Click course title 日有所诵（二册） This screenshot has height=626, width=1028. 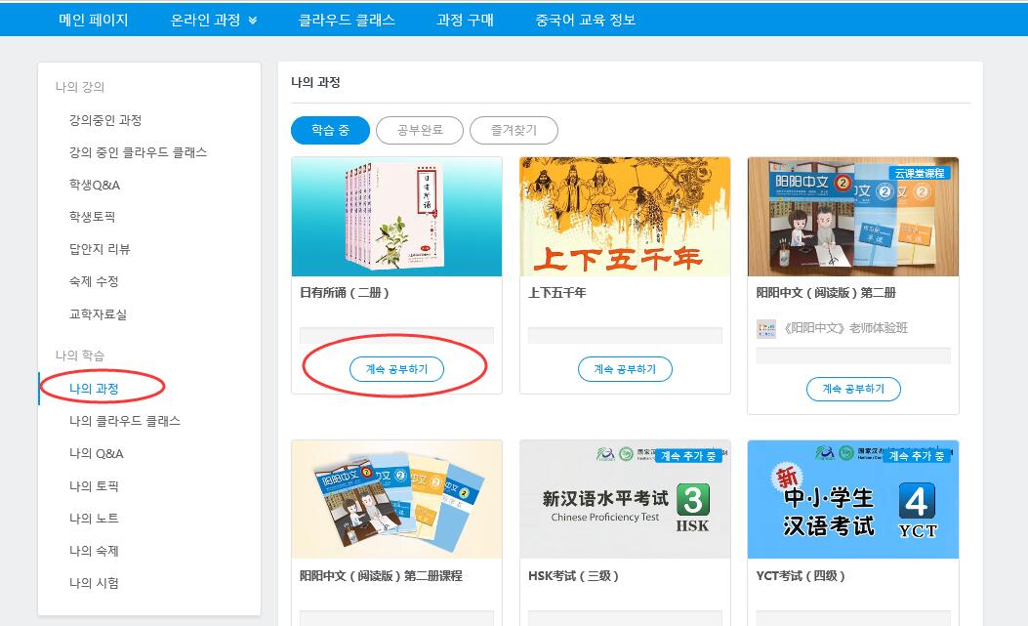tap(345, 293)
